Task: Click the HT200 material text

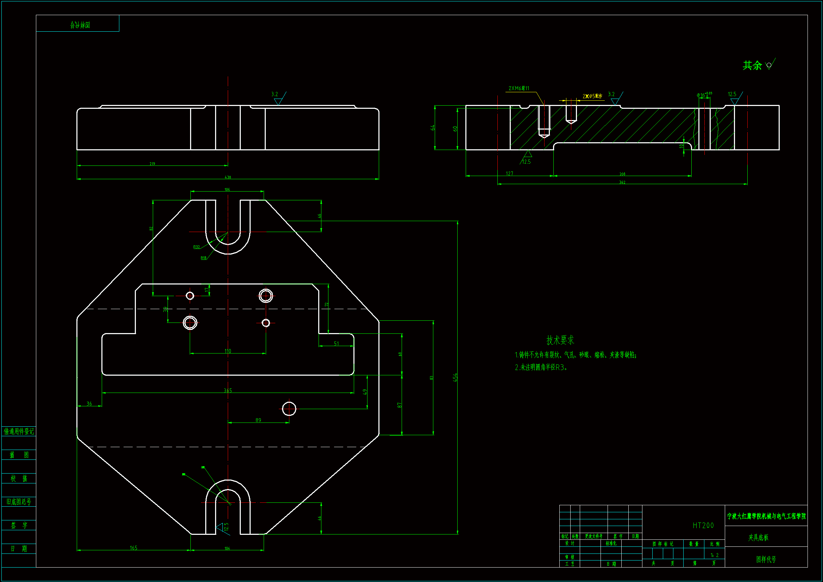Action: tap(703, 525)
